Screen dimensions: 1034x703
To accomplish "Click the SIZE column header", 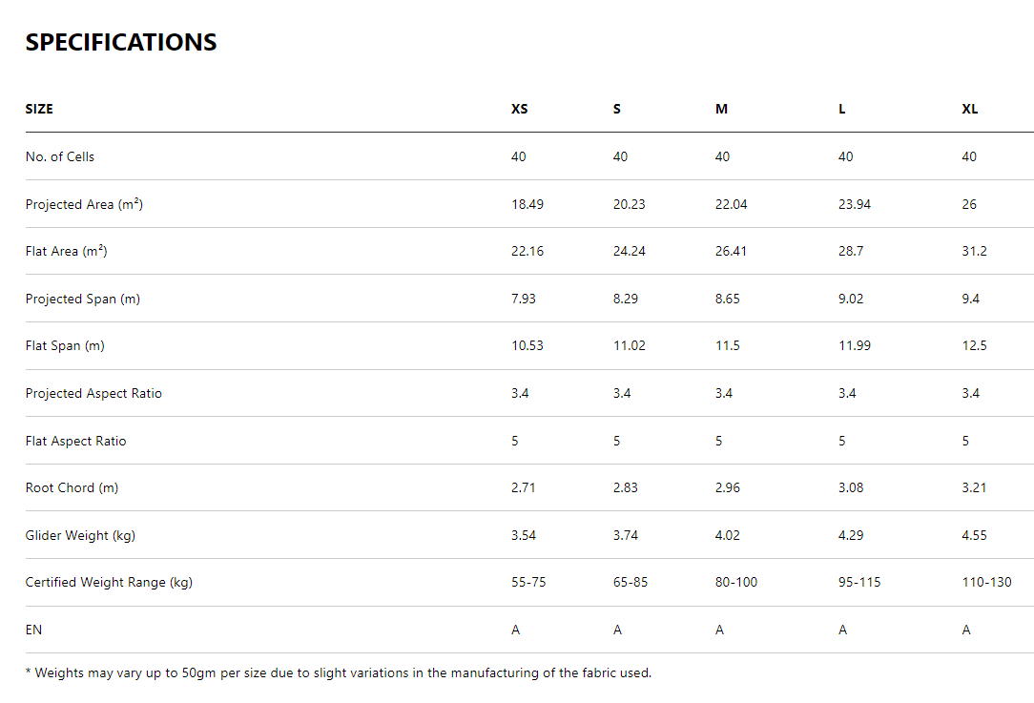I will point(39,109).
